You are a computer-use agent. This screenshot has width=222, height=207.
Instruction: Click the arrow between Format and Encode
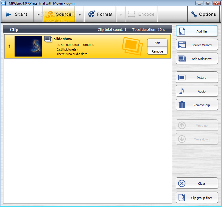(x=121, y=15)
